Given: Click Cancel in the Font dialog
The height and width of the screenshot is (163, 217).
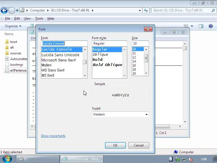Looking at the screenshot, I should coord(139,145).
